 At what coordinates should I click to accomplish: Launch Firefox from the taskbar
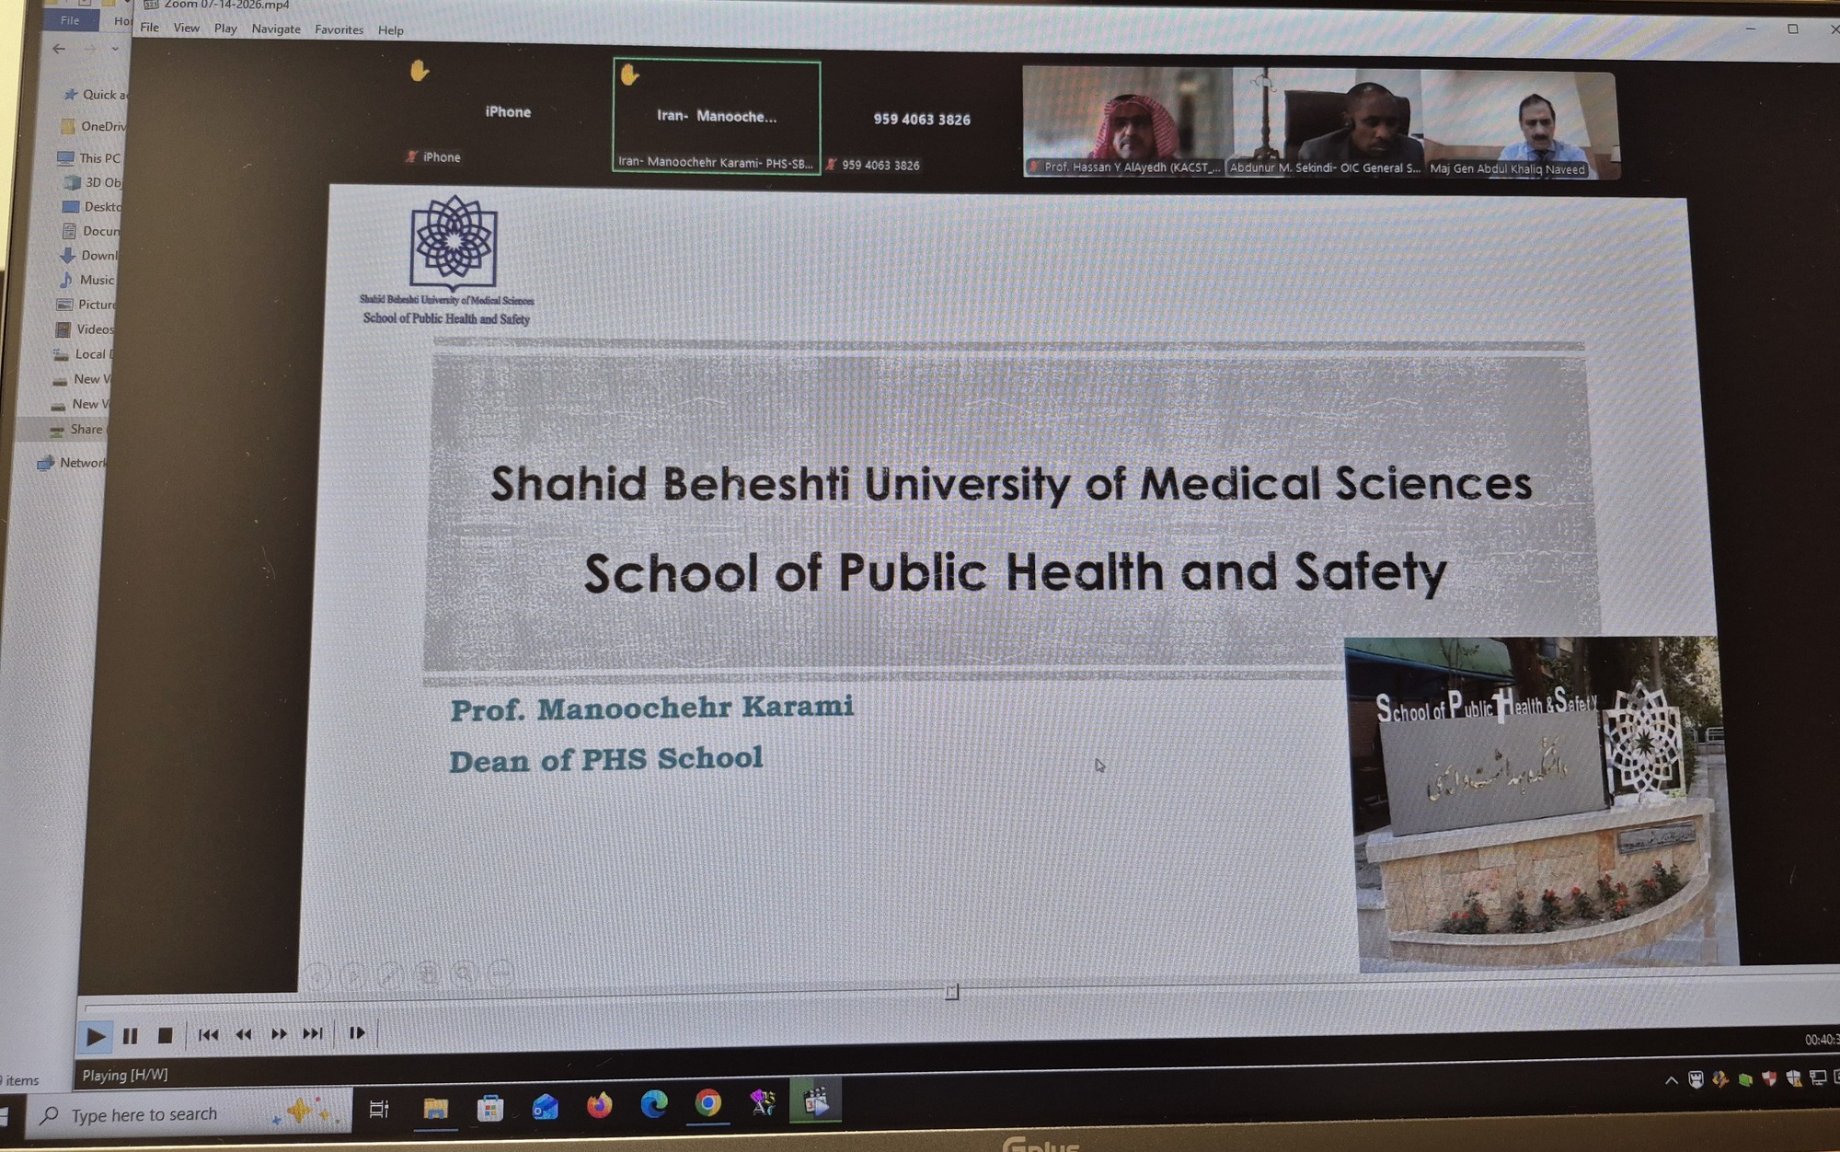pyautogui.click(x=599, y=1104)
